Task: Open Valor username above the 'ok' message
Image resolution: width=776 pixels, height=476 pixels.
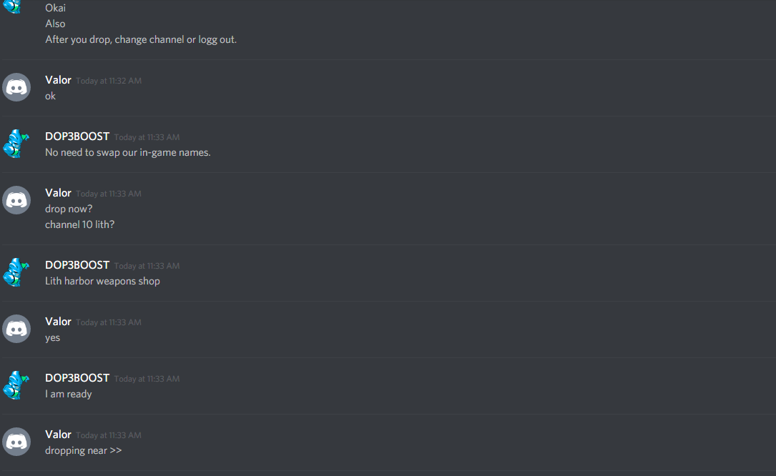Action: [58, 80]
